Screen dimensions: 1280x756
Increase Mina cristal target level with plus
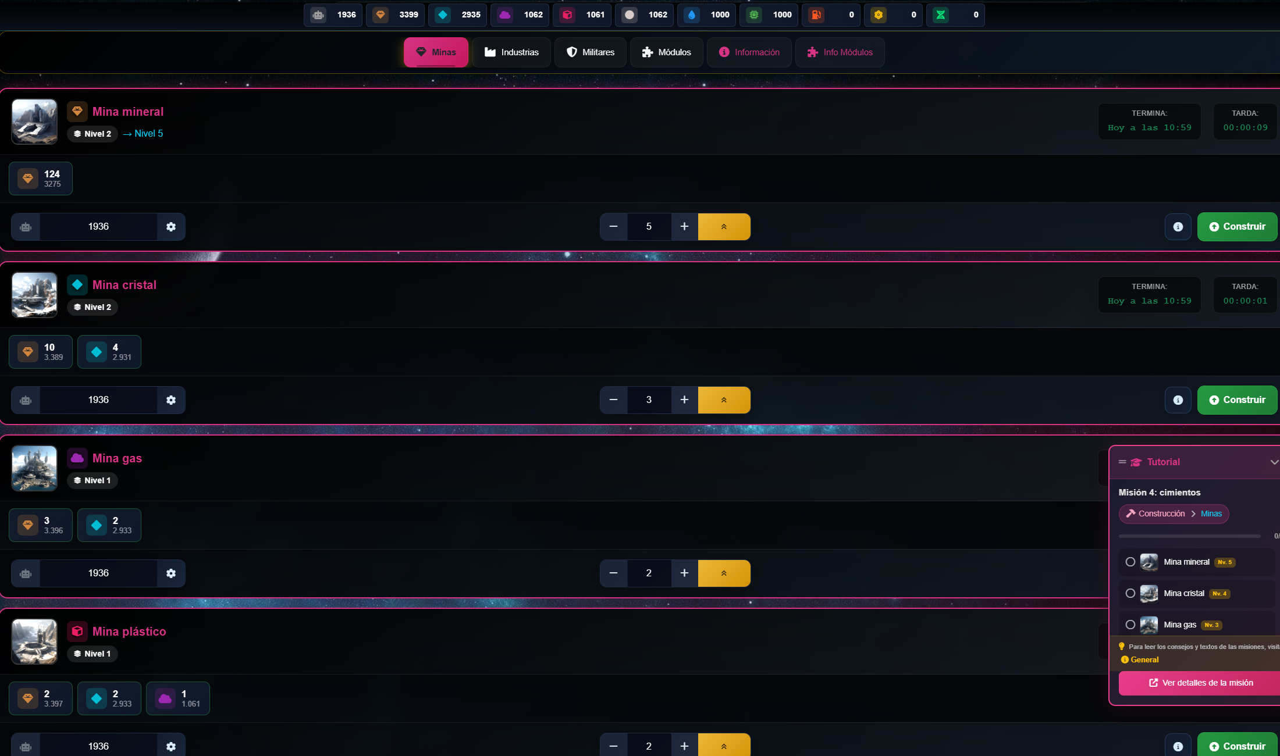click(685, 400)
